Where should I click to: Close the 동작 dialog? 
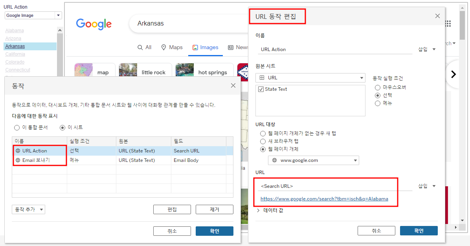click(233, 86)
